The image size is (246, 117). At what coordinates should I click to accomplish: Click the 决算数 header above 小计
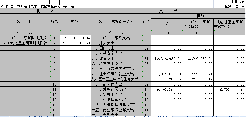(x=199, y=16)
